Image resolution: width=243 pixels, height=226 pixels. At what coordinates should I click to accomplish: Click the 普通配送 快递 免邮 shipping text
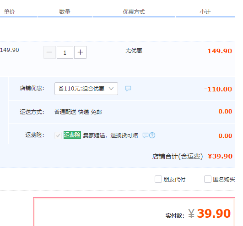click(x=78, y=112)
